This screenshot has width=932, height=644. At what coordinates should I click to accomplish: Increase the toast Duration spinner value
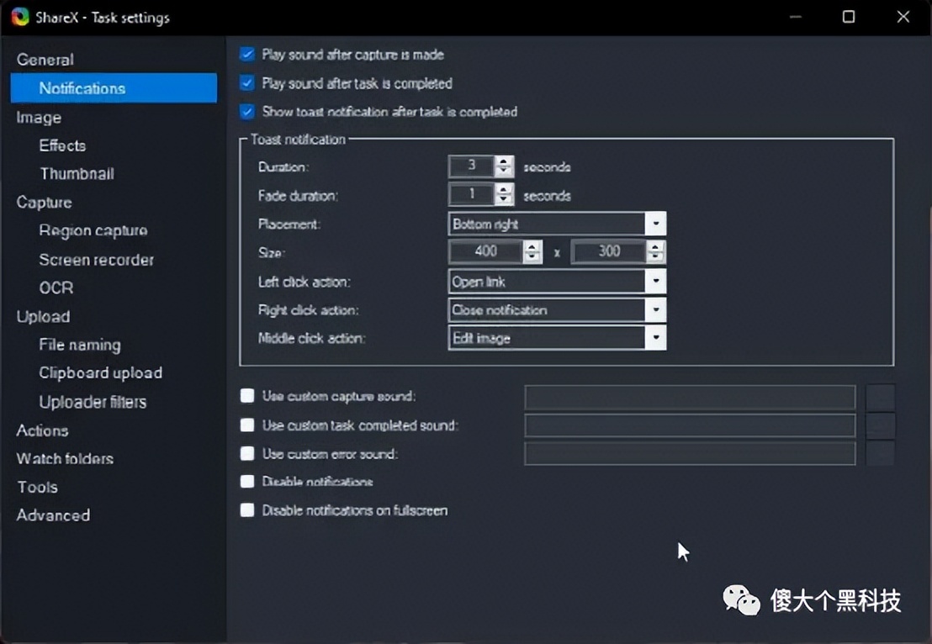click(504, 161)
